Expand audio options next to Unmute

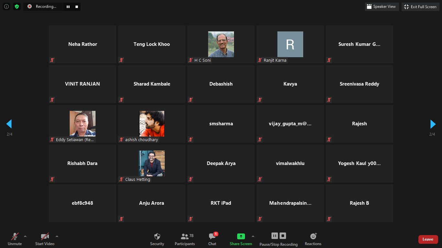pos(25,236)
